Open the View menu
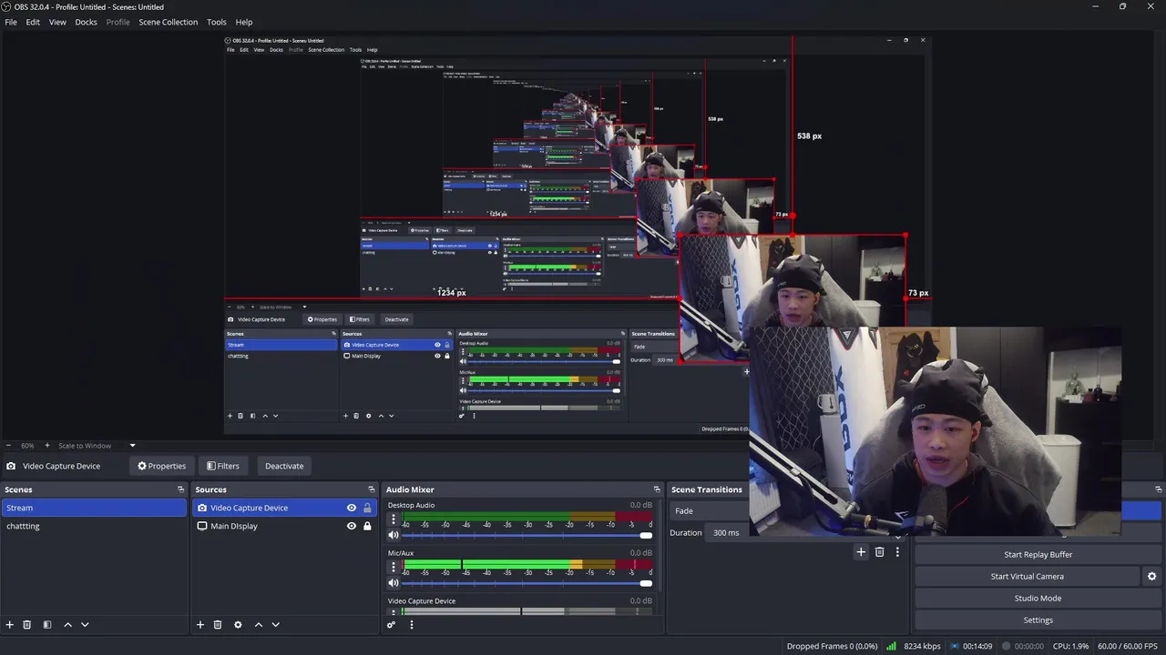Screen dimensions: 1166x655 click(57, 22)
